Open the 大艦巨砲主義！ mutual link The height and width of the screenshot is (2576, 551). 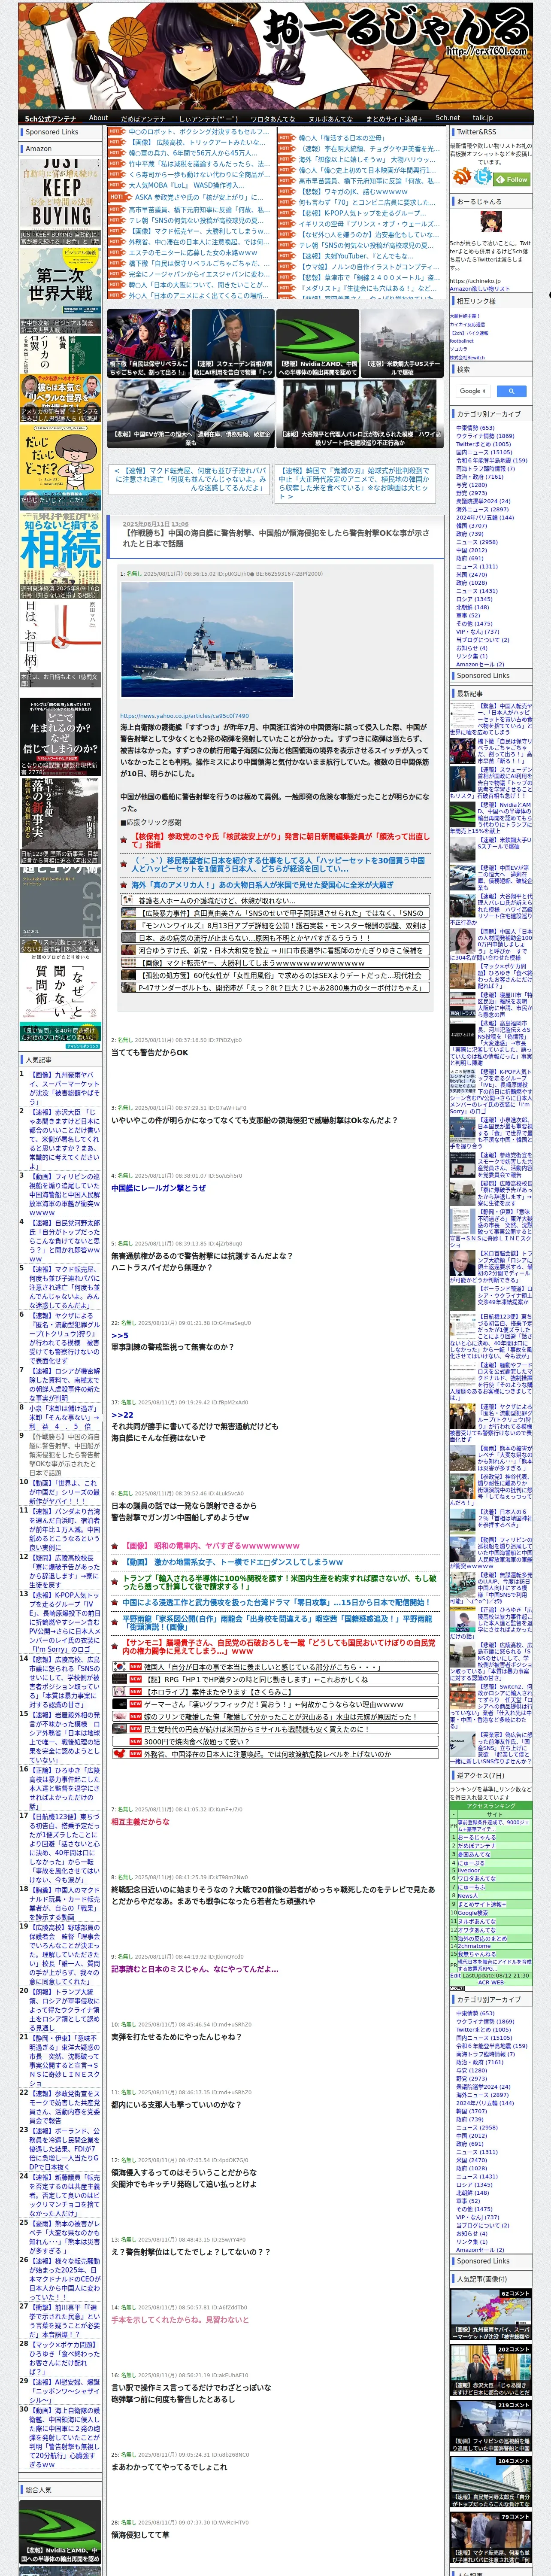465,316
